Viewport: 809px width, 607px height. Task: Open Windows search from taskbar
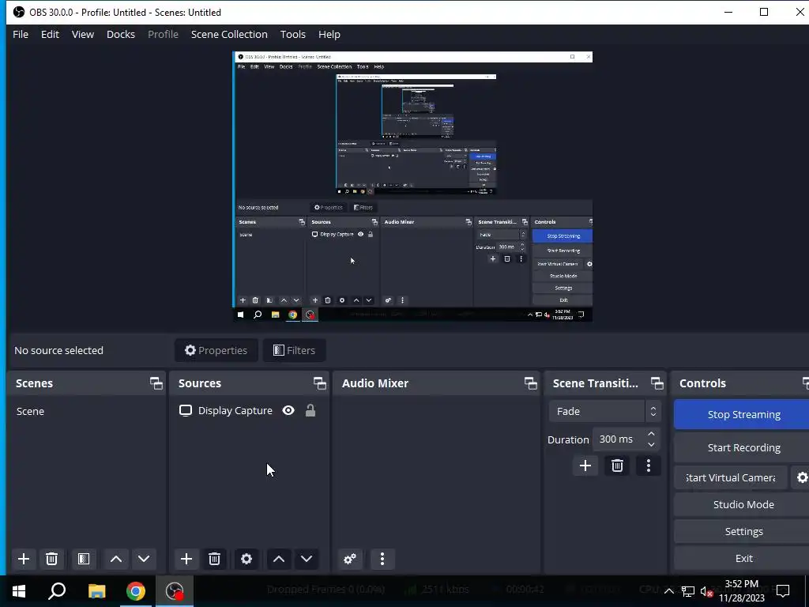(x=57, y=591)
